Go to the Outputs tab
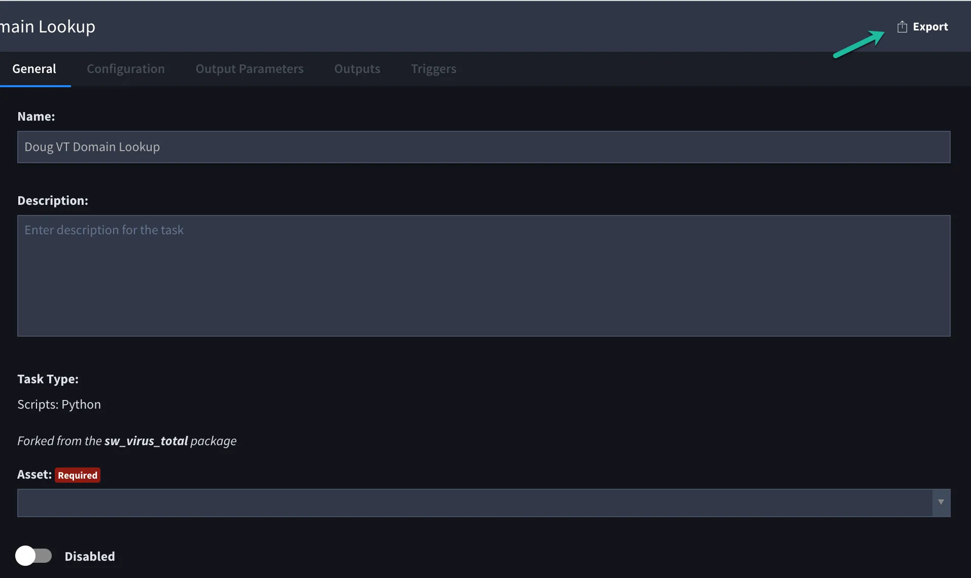971x578 pixels. [x=357, y=68]
